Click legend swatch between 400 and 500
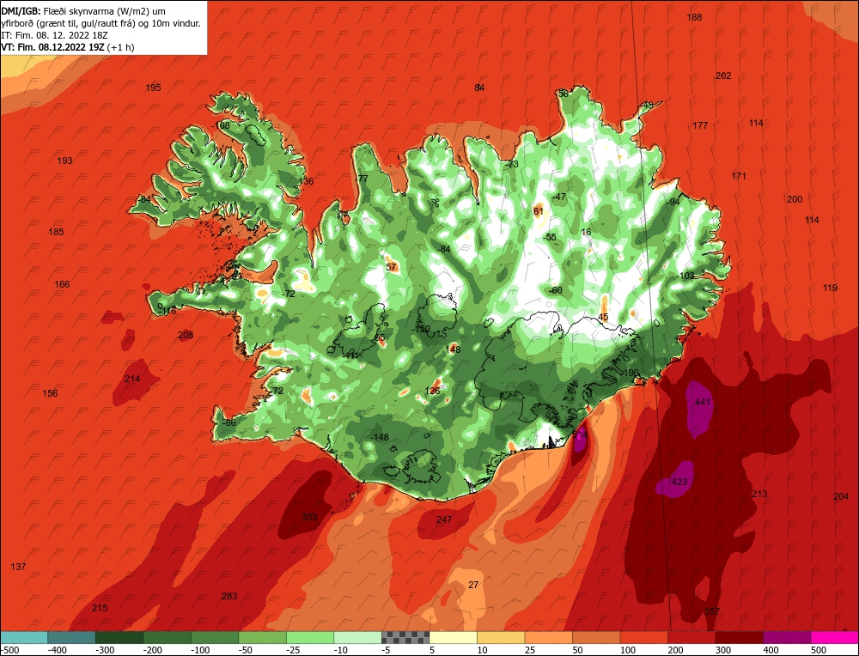859x656 pixels. [787, 637]
